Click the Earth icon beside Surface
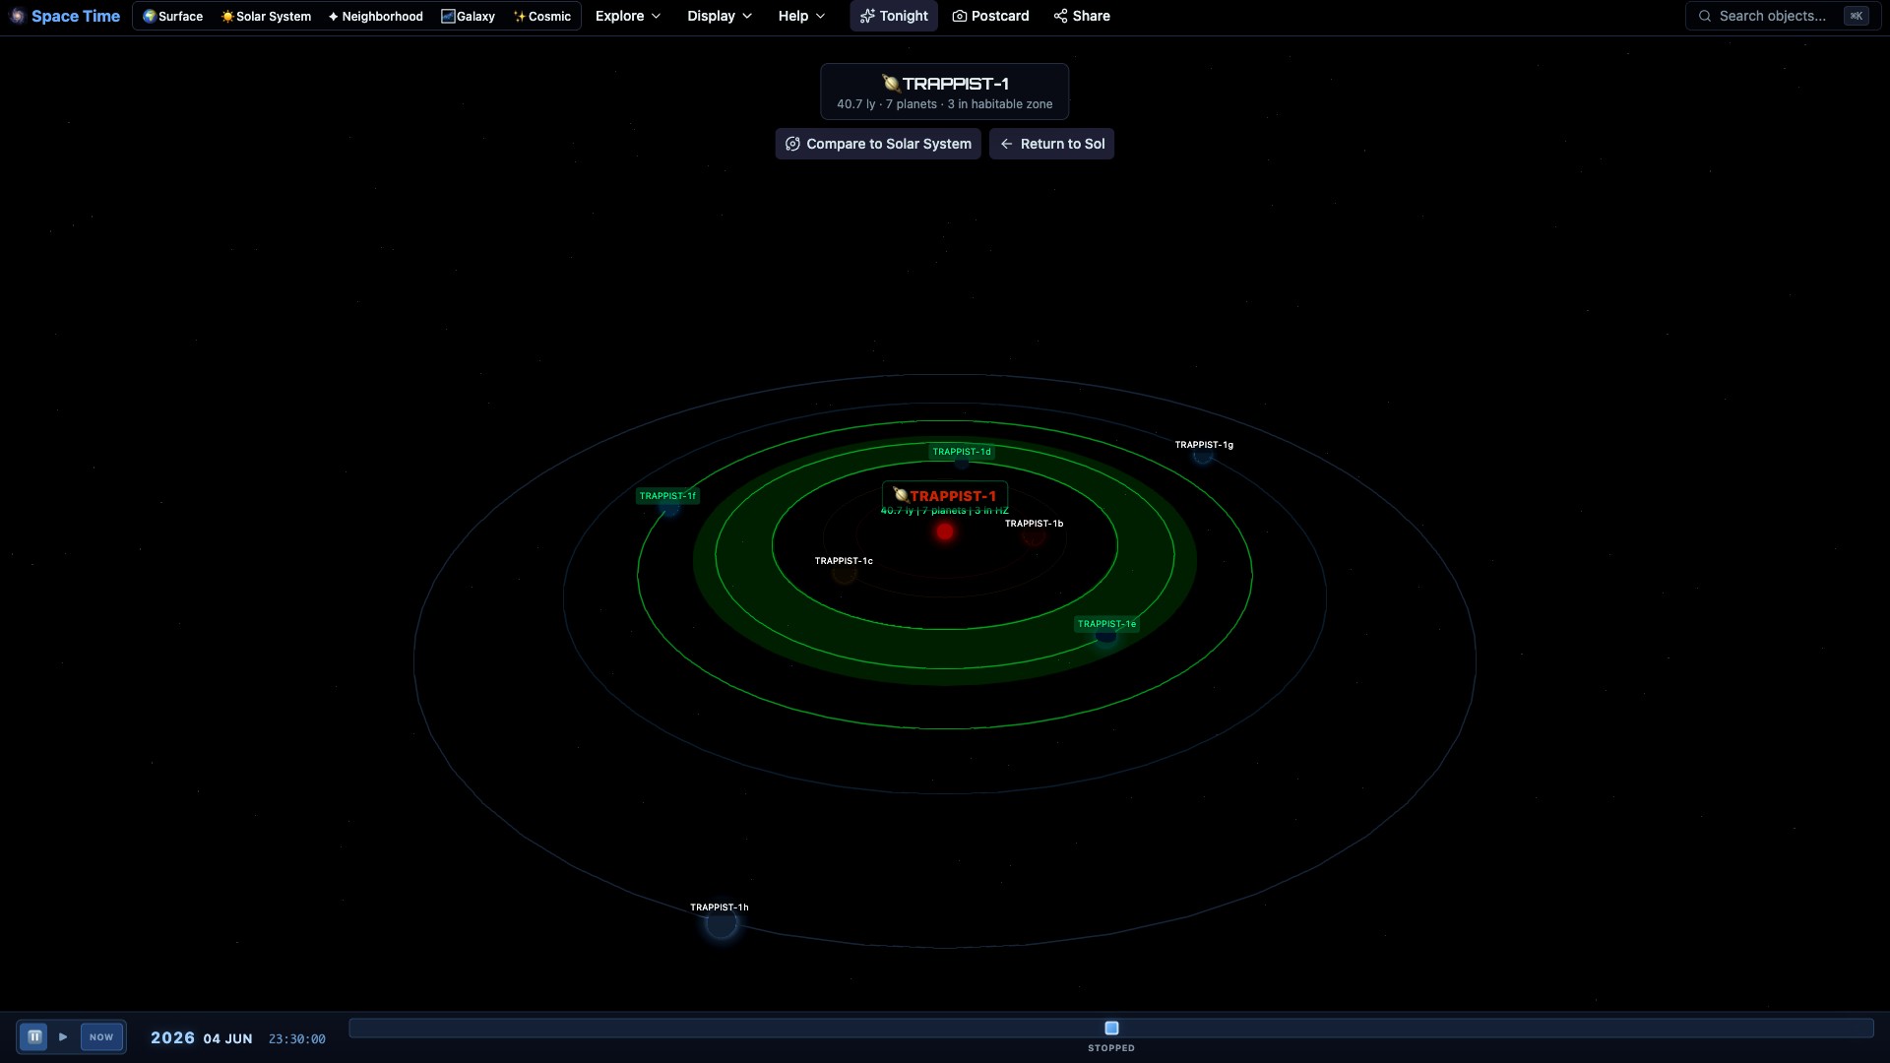 pyautogui.click(x=149, y=16)
